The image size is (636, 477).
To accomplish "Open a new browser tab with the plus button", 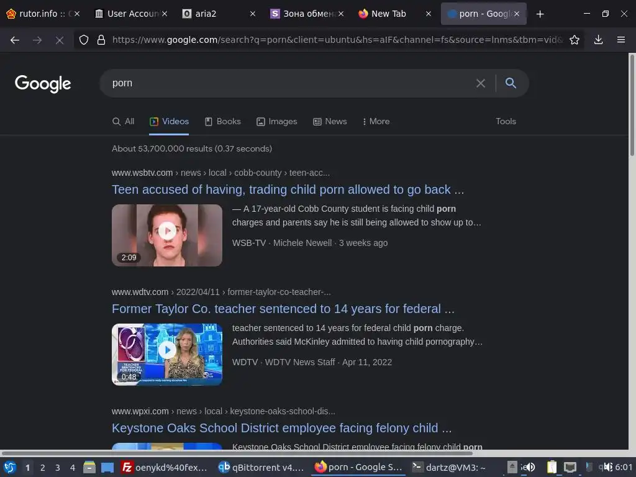I will [x=540, y=14].
